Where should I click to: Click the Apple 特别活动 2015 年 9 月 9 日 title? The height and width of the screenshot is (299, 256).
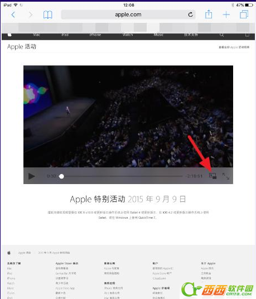pos(128,199)
